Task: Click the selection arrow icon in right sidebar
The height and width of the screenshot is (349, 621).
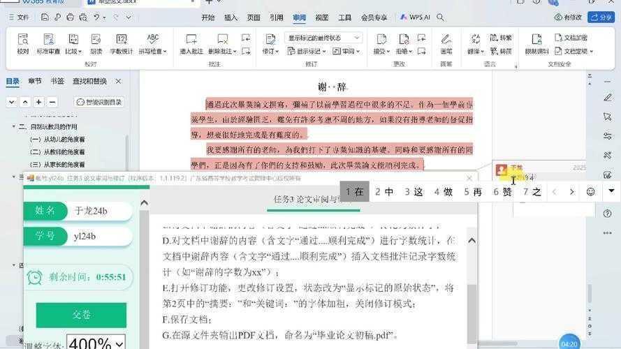Action: tap(608, 117)
